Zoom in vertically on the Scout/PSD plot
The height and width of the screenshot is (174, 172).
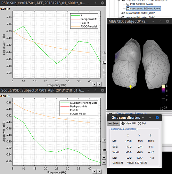104,157
